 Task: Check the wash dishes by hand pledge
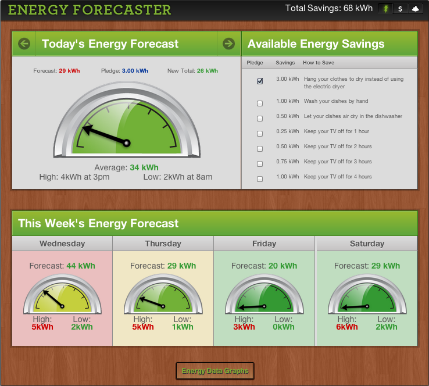tap(260, 103)
